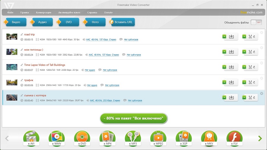
Task: Pick the 'в MKV' format icon
Action: click(209, 138)
